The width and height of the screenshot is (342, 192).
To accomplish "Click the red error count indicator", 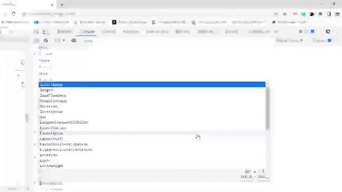I will [300, 31].
